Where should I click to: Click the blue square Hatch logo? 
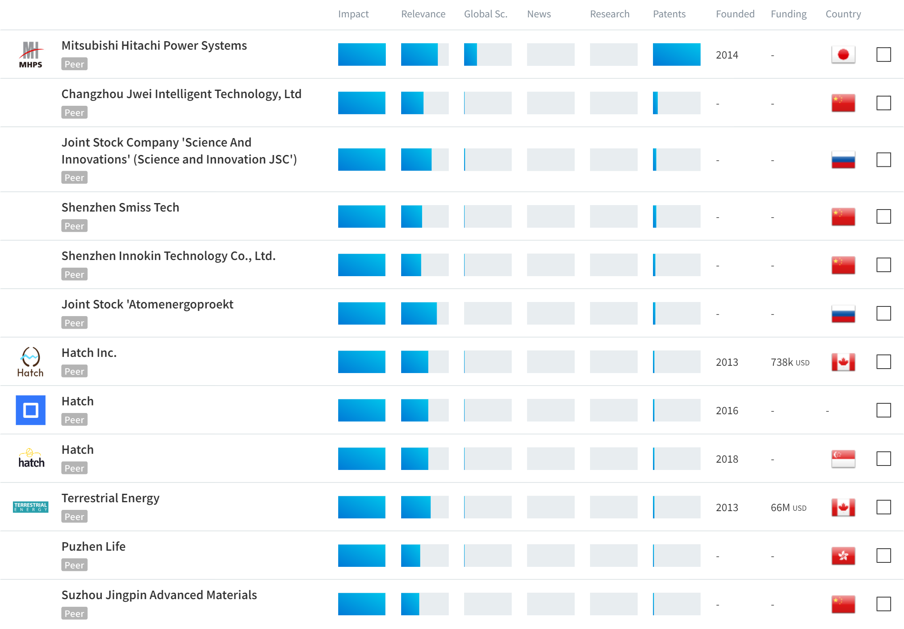pyautogui.click(x=31, y=410)
